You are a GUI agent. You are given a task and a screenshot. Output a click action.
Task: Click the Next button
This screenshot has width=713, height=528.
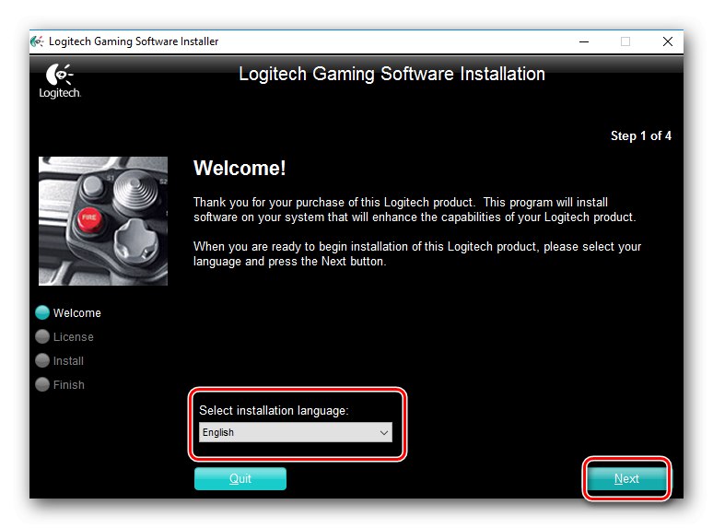(x=626, y=478)
